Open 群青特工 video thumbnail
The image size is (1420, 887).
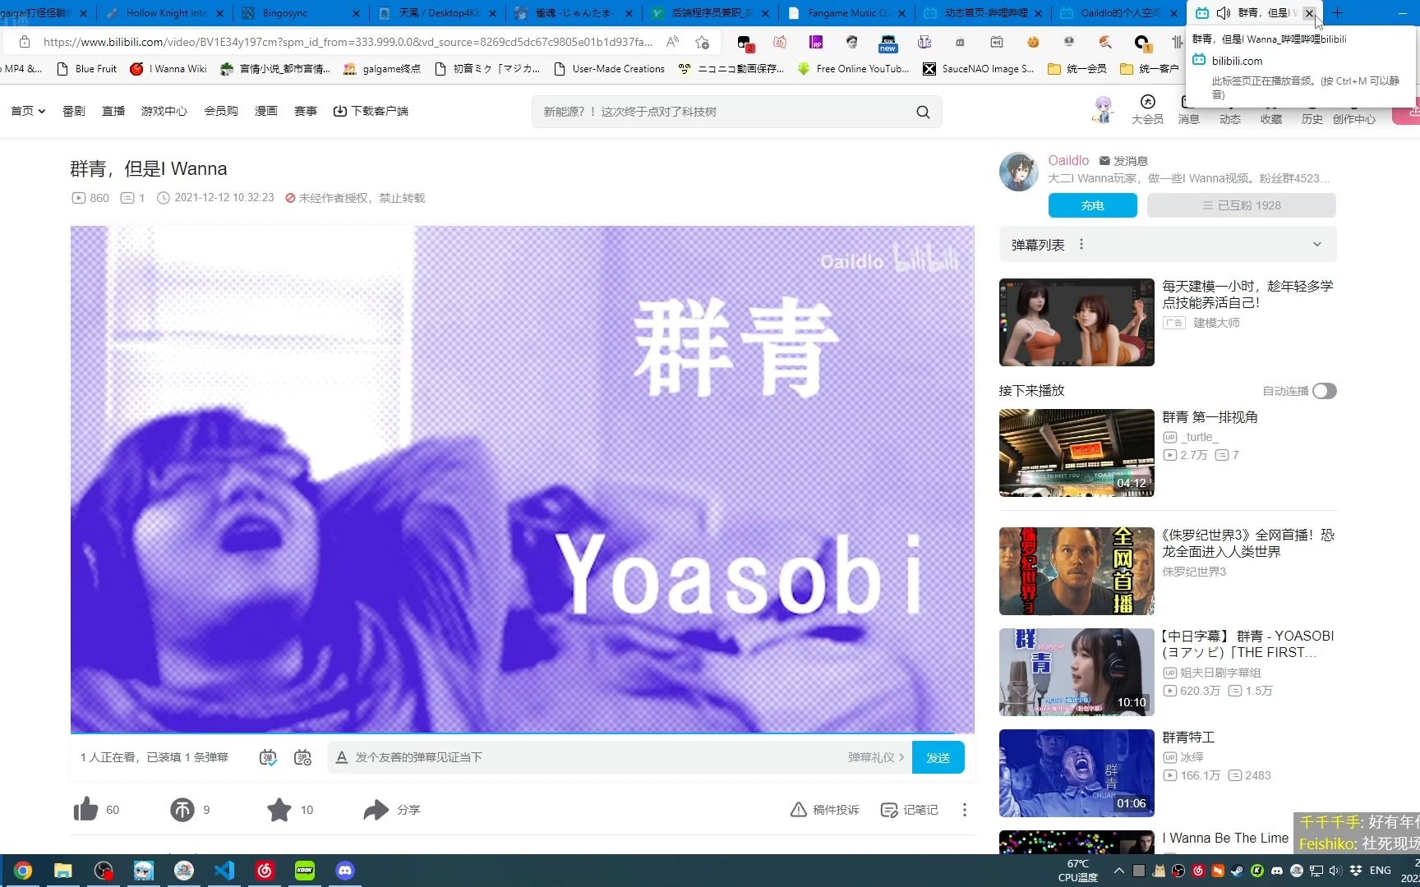(1077, 774)
